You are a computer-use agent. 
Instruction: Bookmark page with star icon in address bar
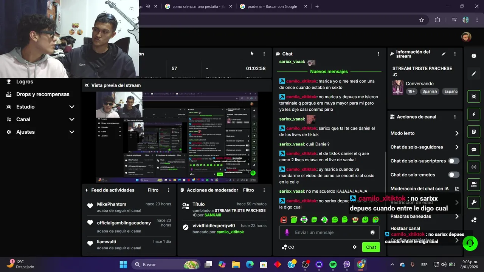422,20
